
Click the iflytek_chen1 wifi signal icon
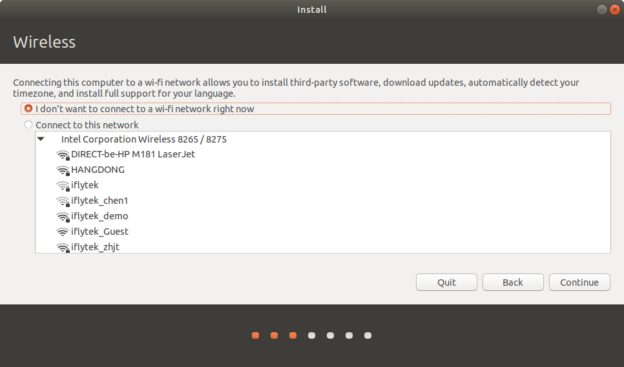tap(63, 201)
